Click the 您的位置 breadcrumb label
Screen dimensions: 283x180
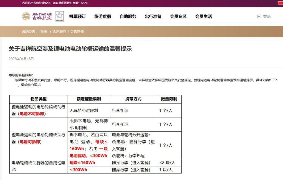pyautogui.click(x=29, y=32)
